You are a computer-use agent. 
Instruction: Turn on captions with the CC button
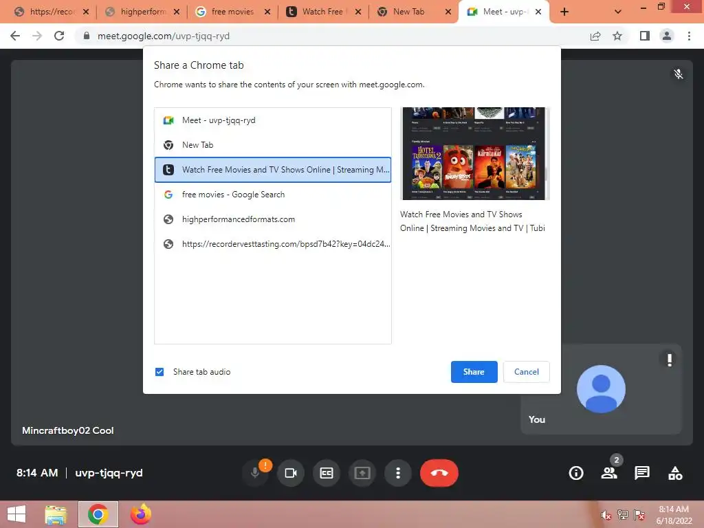(x=327, y=473)
